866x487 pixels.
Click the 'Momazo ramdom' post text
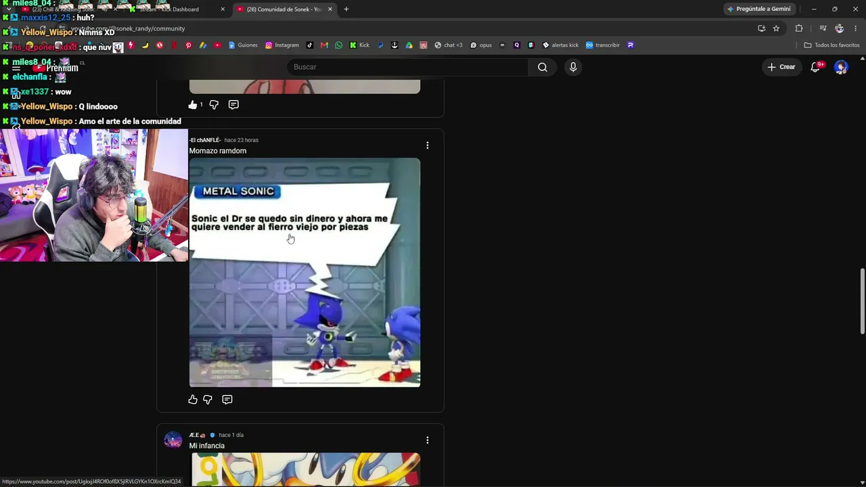[218, 151]
